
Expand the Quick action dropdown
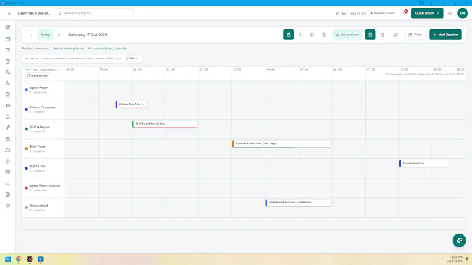click(x=427, y=13)
